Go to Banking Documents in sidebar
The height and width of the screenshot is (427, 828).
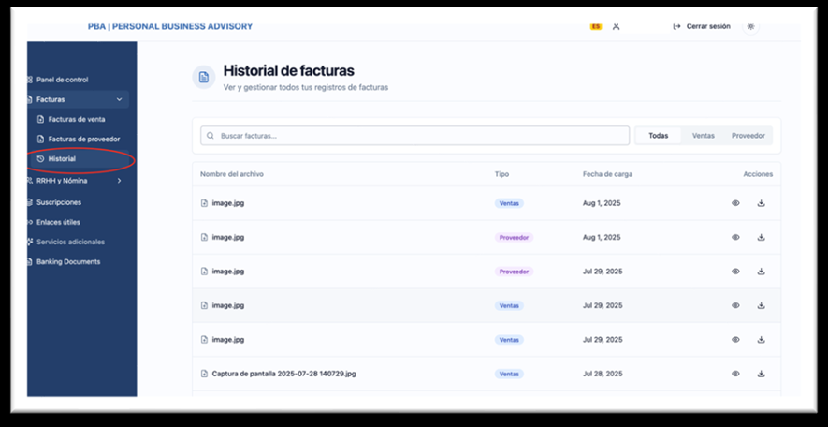(67, 262)
